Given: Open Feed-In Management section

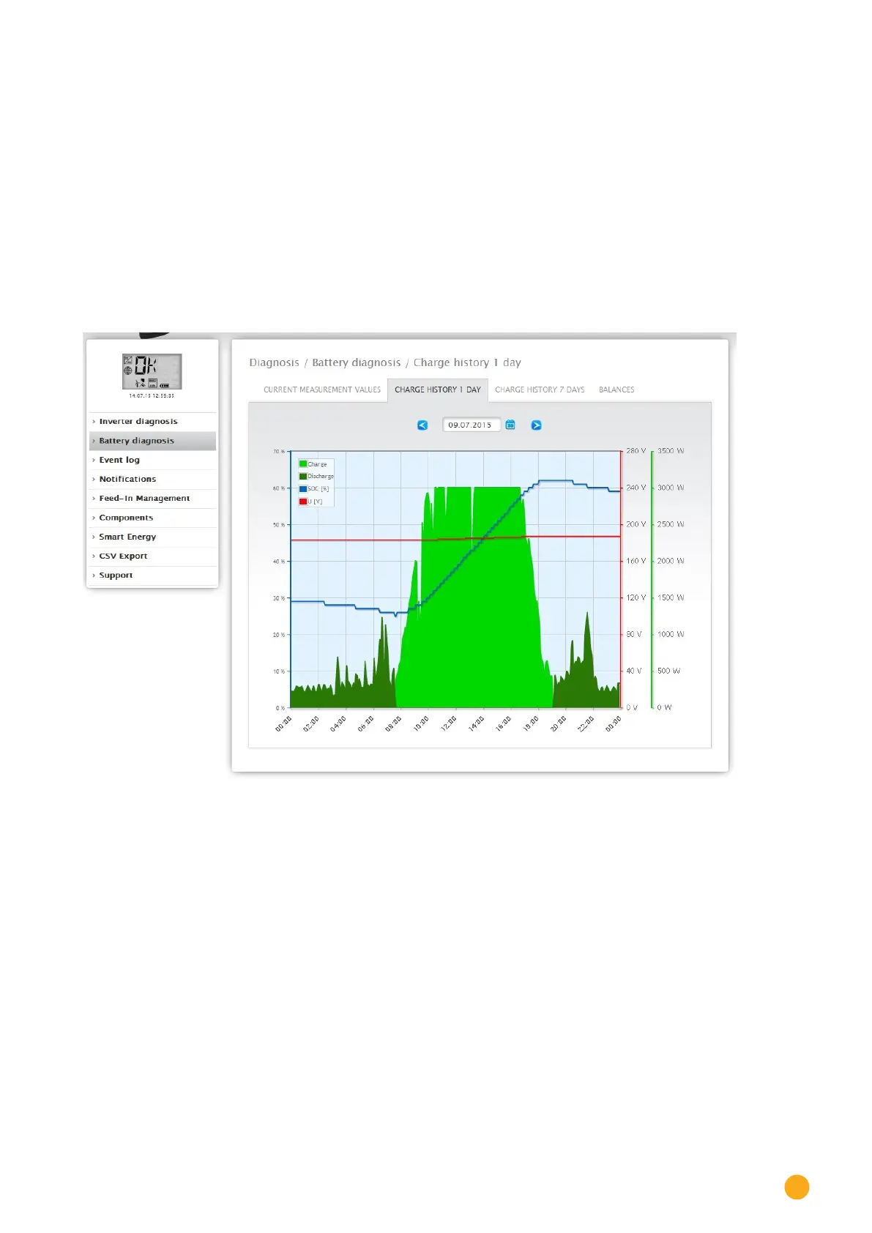Looking at the screenshot, I should pyautogui.click(x=152, y=499).
